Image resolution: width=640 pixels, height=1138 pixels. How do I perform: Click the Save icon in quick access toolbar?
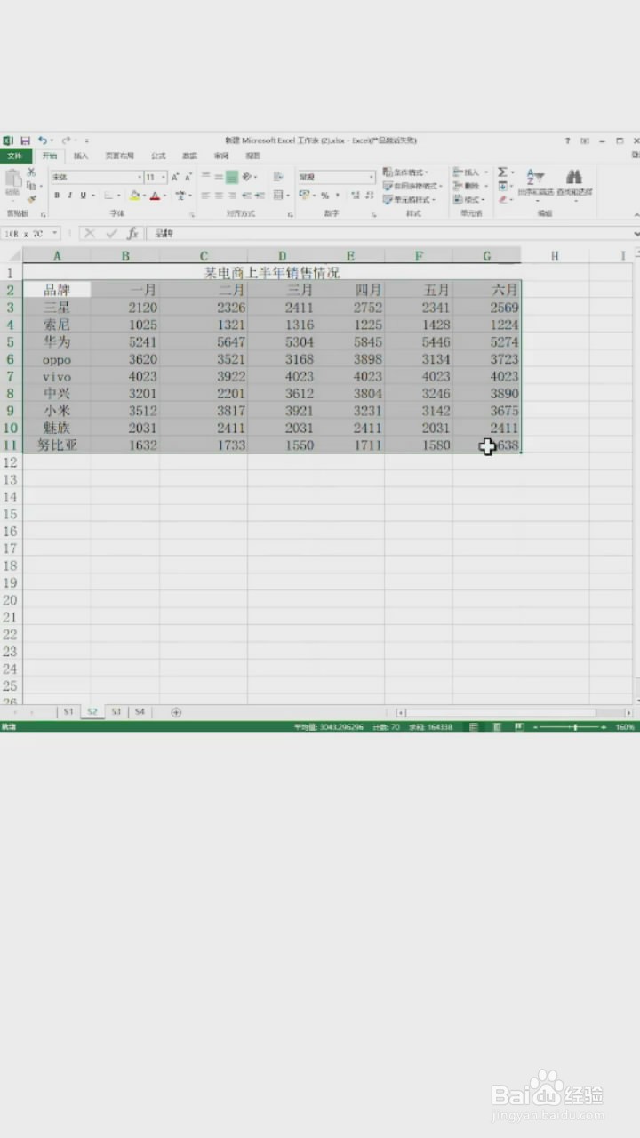[x=25, y=140]
